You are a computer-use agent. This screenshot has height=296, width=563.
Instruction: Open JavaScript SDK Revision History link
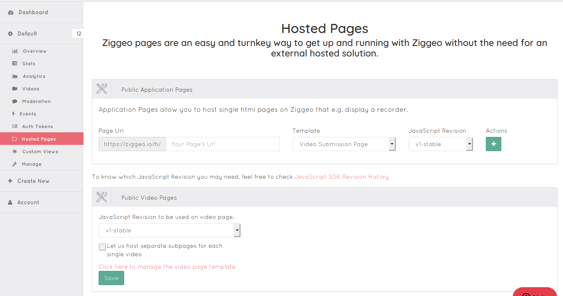(x=341, y=177)
